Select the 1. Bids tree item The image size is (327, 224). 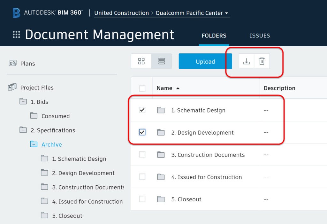tap(39, 102)
